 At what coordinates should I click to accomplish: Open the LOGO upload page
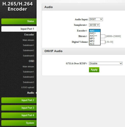[x=28, y=87]
